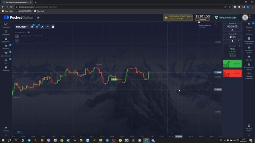The height and width of the screenshot is (143, 255).
Task: Click the green buy higher button
Action: point(232,64)
